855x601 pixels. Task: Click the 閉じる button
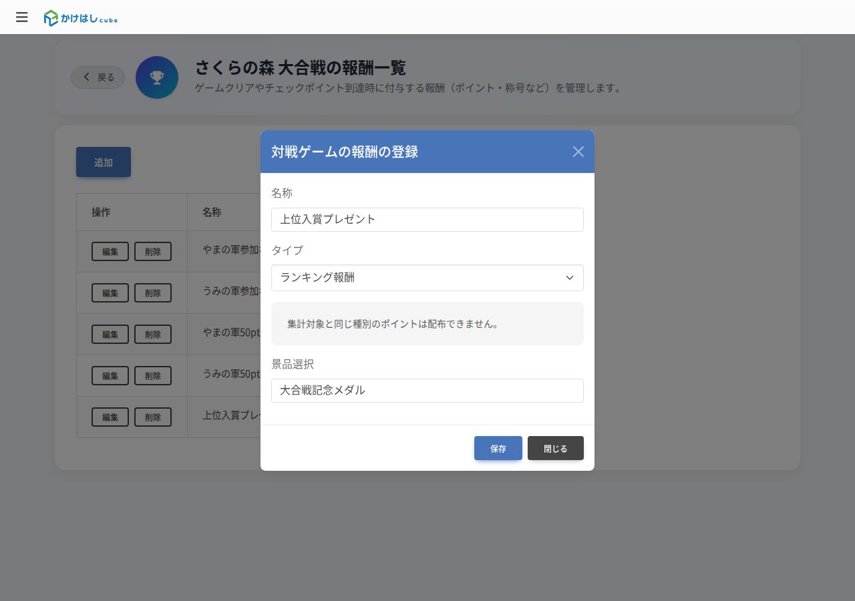tap(556, 448)
